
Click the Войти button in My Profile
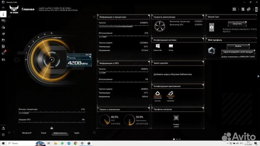(x=238, y=46)
